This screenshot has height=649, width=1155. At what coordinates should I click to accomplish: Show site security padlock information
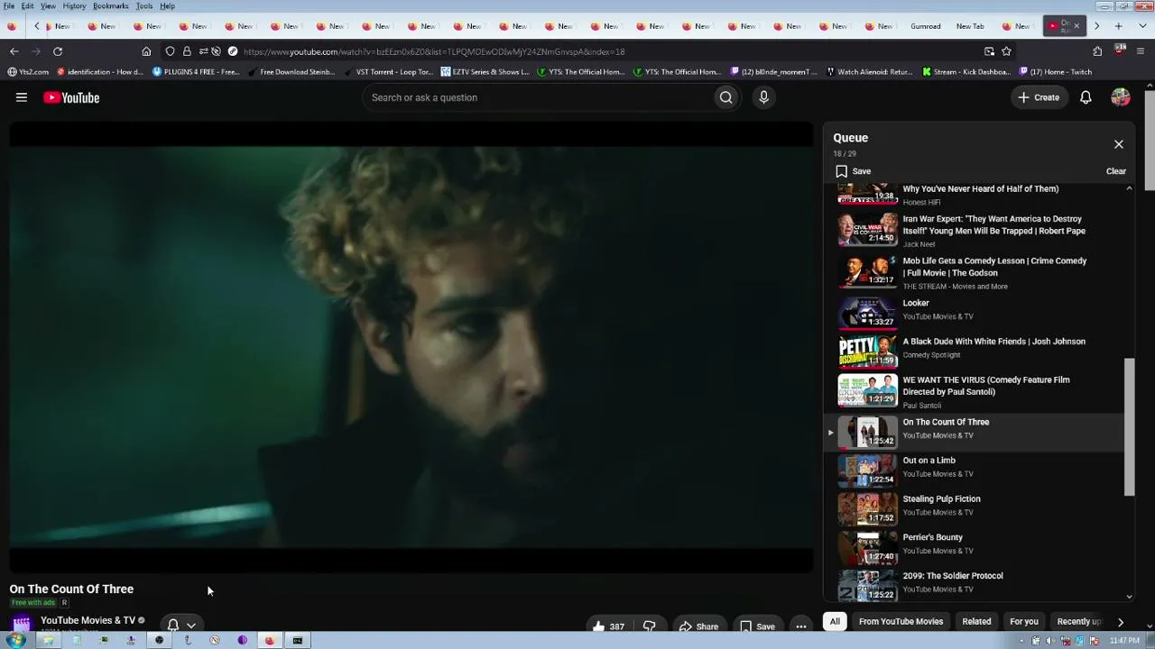tap(187, 51)
